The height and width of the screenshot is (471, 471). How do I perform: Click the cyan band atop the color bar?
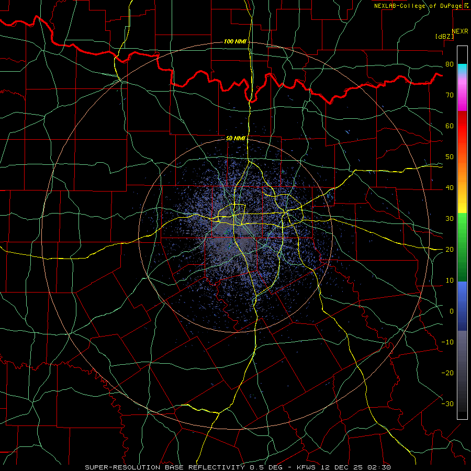(462, 69)
